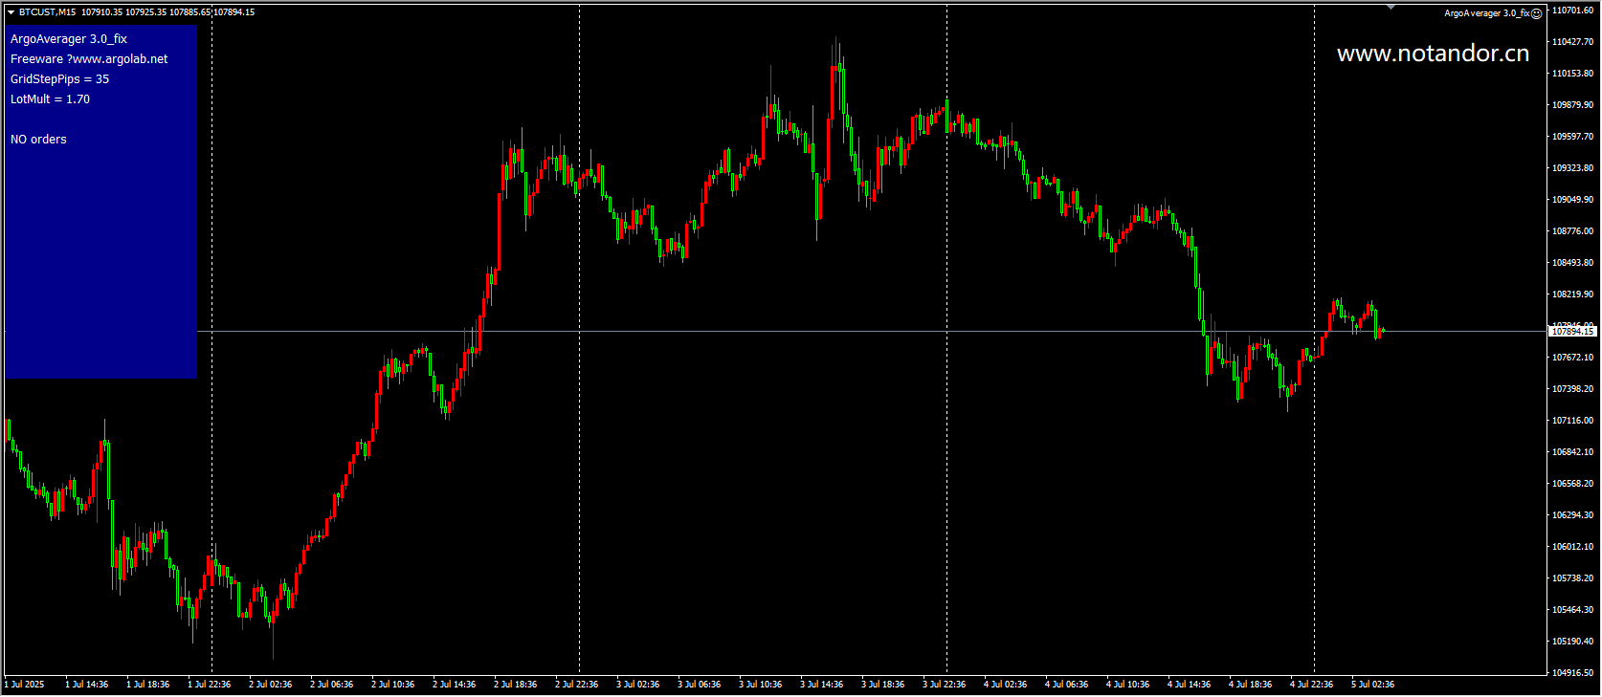
Task: Click the 2 Jul 14:36 time label
Action: click(x=454, y=685)
